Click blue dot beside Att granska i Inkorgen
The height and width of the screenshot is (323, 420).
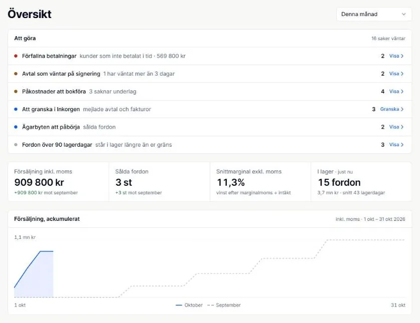point(16,109)
